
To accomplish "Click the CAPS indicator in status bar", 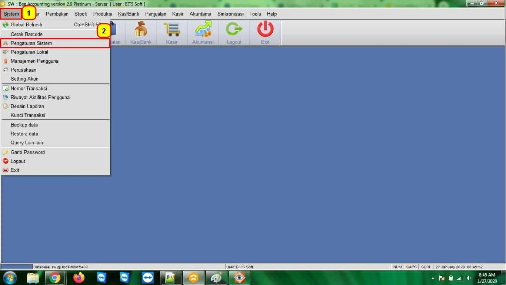I will tap(412, 267).
